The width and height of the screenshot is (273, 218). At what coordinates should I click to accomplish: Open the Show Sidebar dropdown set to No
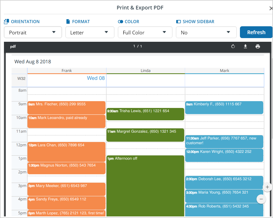(206, 32)
